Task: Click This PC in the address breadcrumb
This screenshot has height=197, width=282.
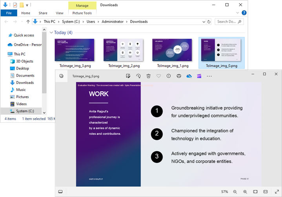Action: point(49,22)
